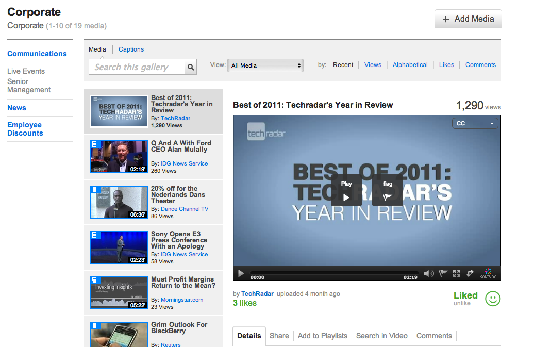534x347 pixels.
Task: Click plus icon on Add Media button
Action: pyautogui.click(x=445, y=19)
